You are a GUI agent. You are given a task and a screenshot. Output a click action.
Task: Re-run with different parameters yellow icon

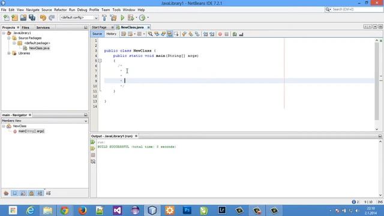click(93, 148)
